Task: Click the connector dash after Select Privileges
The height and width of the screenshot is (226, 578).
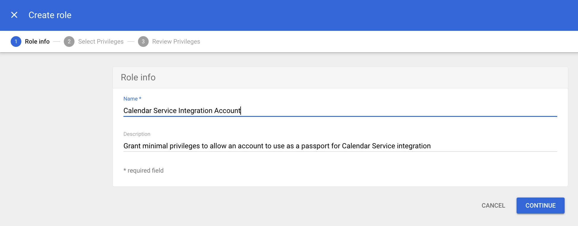Action: [131, 42]
